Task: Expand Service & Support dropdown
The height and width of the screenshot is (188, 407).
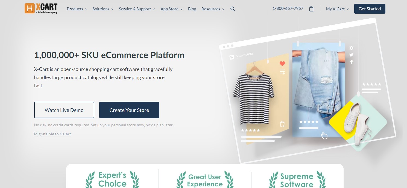Action: [x=137, y=9]
